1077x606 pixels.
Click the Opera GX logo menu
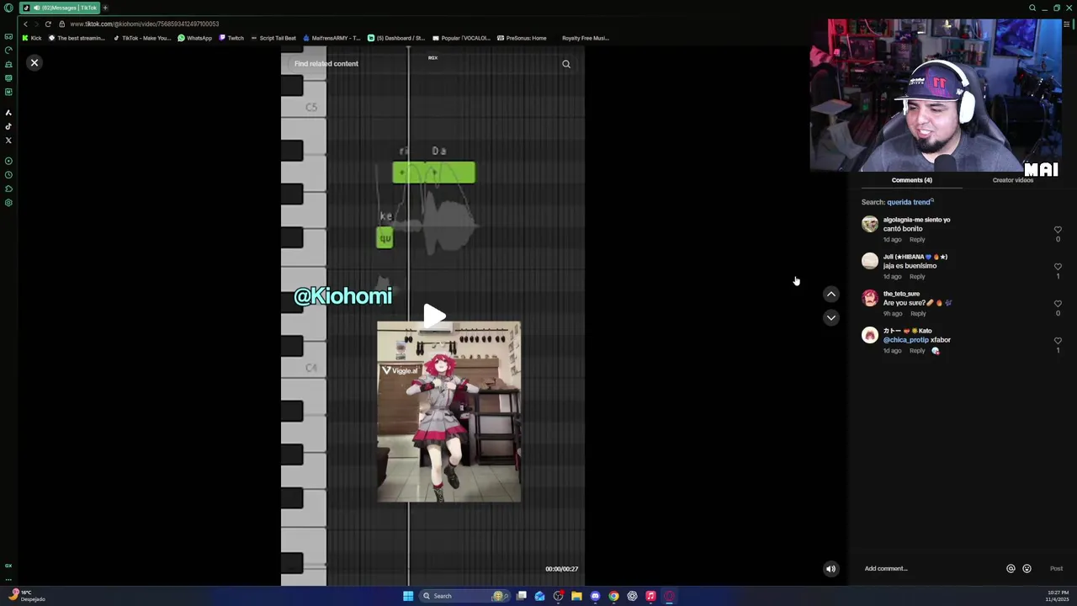point(8,8)
